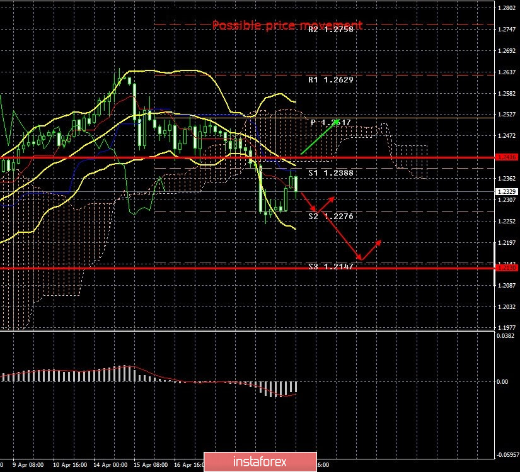Screen dimensions: 520x472
Task: Select the current price tag 1.2329
Action: pyautogui.click(x=506, y=191)
